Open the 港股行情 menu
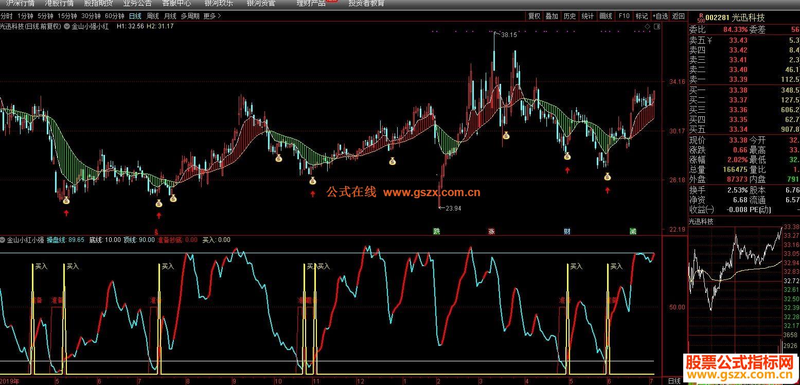800x385 pixels. (x=59, y=3)
